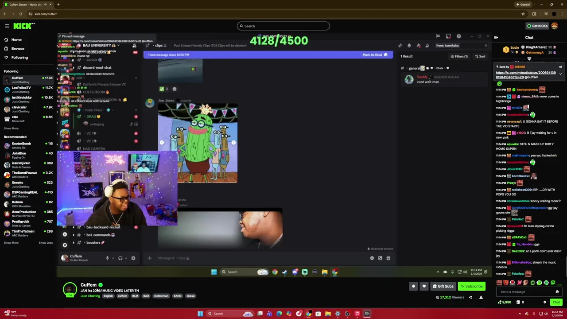Select LosPollosTV in the Following list
567x319 pixels.
pyautogui.click(x=27, y=89)
